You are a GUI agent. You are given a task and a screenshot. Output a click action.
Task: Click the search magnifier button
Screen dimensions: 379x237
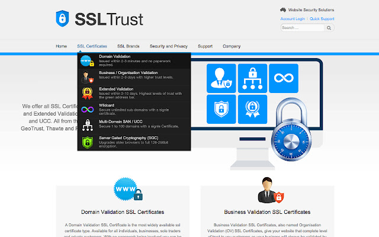tap(329, 28)
